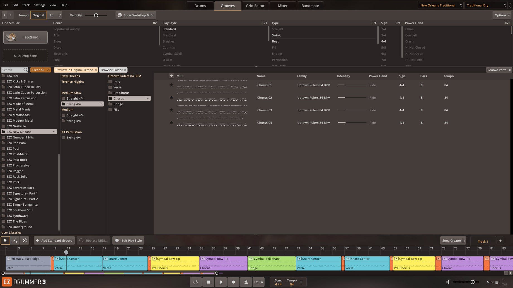Select the arrow pointer tool
The width and height of the screenshot is (513, 288).
[x=5, y=240]
